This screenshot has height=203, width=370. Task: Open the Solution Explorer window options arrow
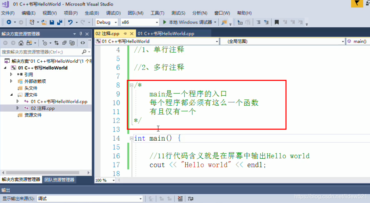coord(75,34)
